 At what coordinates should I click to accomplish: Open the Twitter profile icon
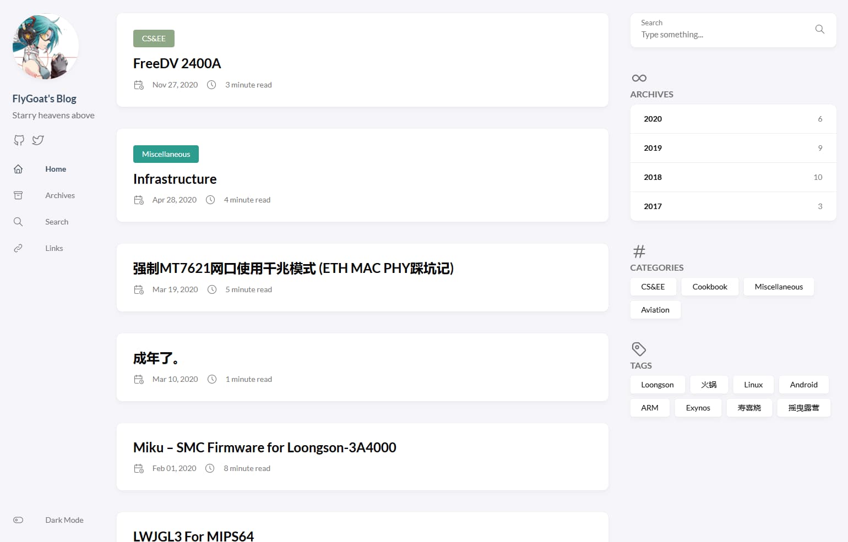coord(37,140)
